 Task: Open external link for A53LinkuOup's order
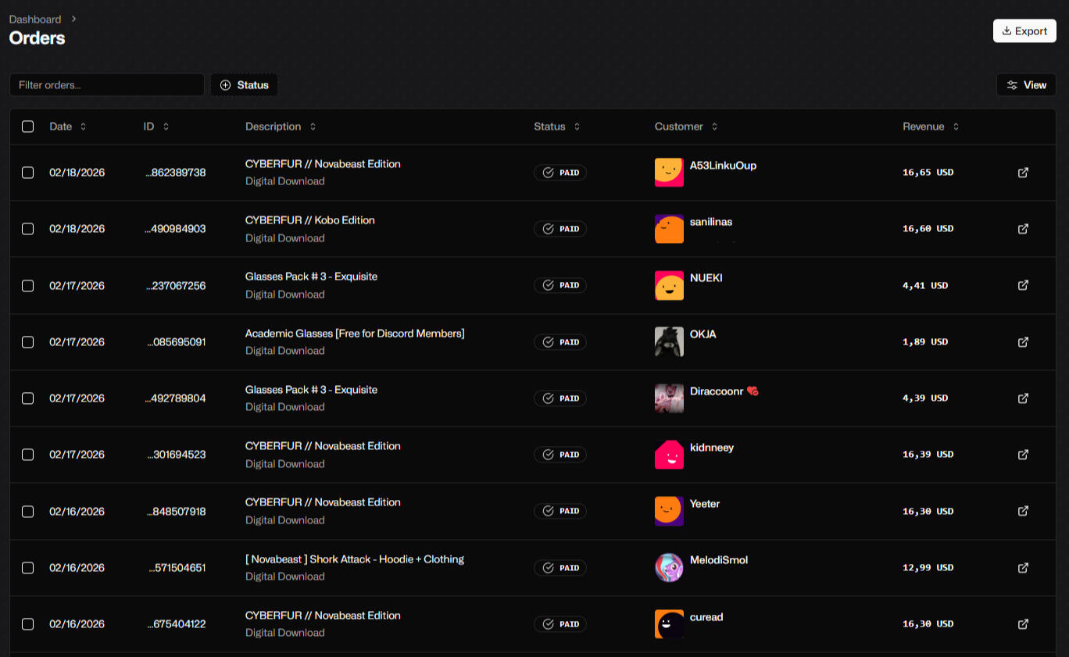tap(1023, 173)
